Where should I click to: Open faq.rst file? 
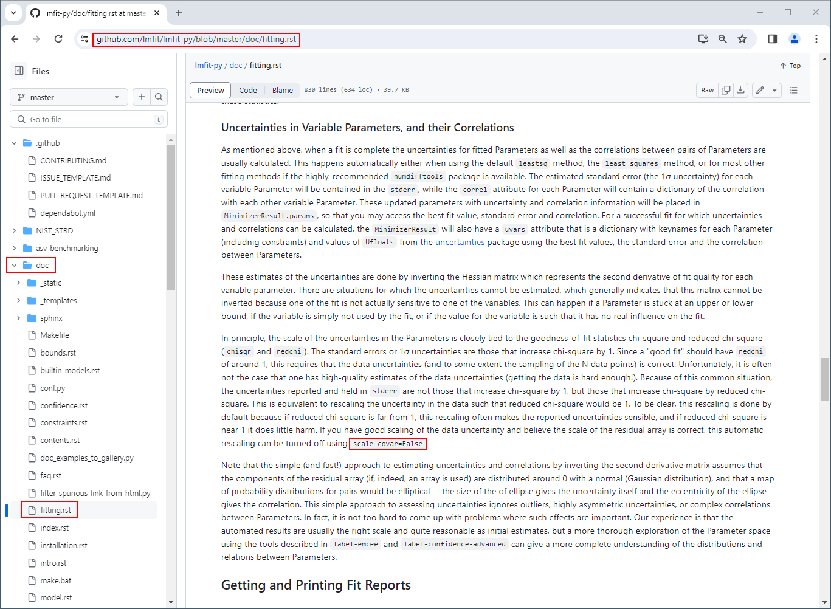tap(50, 476)
